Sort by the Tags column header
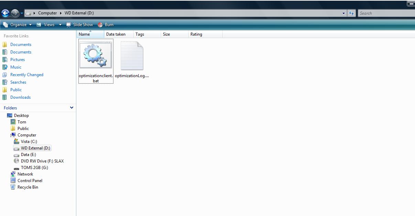 pyautogui.click(x=147, y=34)
